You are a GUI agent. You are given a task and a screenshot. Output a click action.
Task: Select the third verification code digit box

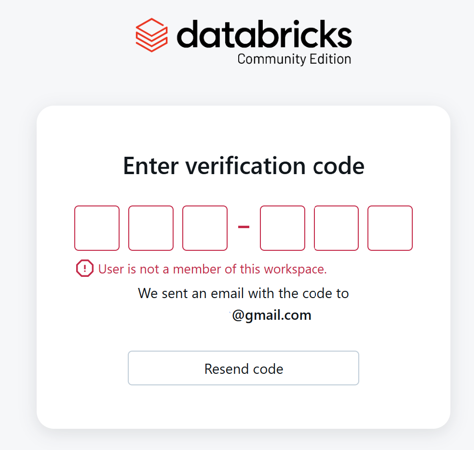[x=205, y=228]
